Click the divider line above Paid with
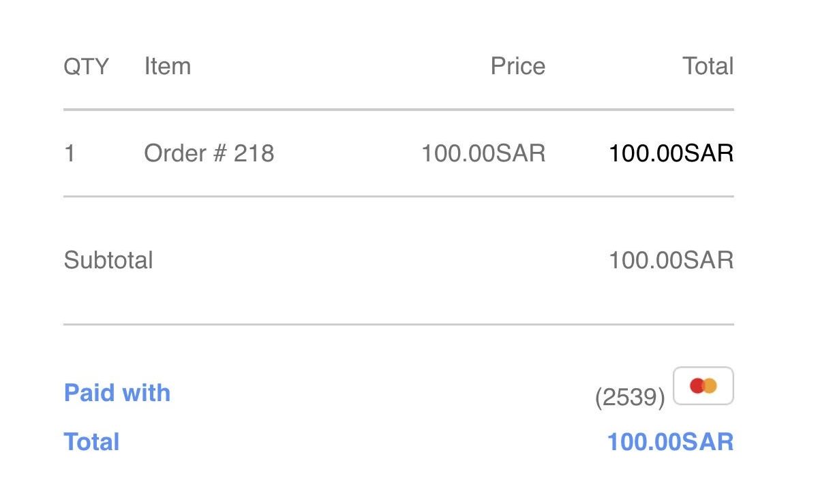The image size is (818, 491). point(399,324)
